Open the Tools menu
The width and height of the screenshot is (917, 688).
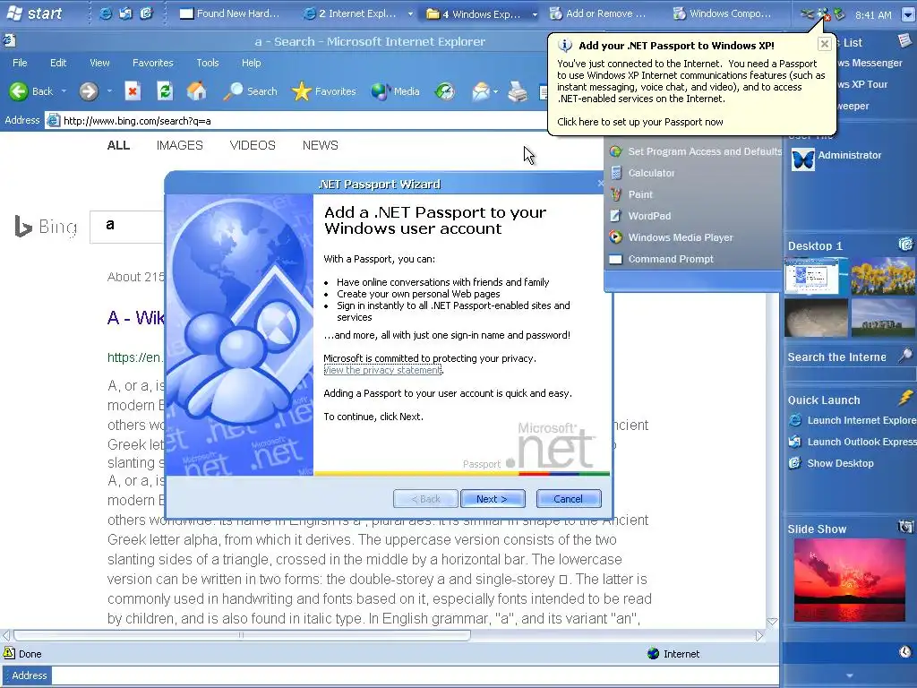point(207,63)
